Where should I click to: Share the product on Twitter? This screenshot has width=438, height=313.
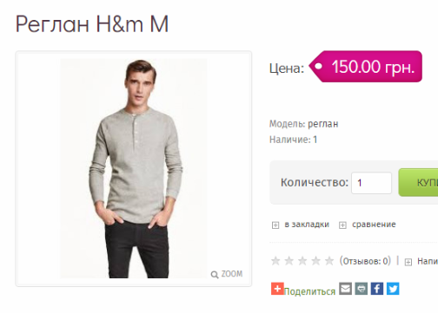[x=393, y=289]
